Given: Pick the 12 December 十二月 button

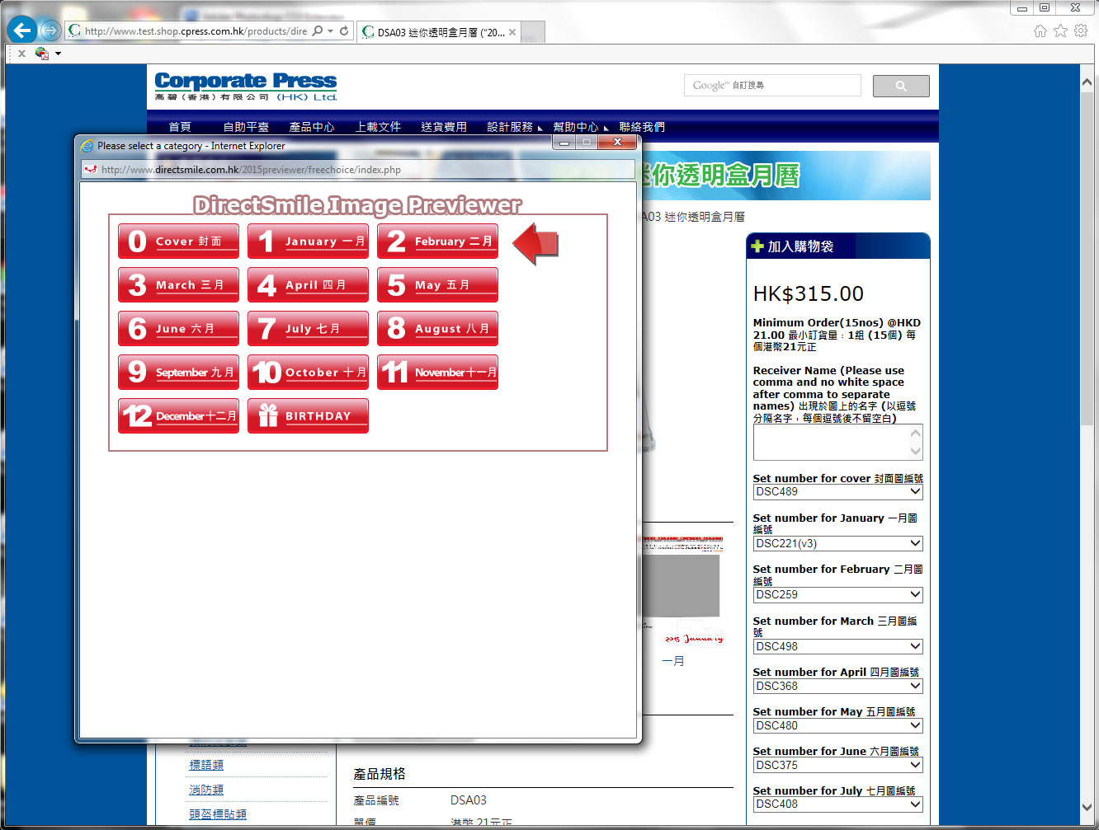Looking at the screenshot, I should coord(178,416).
